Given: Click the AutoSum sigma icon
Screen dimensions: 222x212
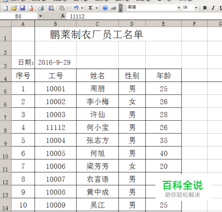Looking at the screenshot, I should [91, 8].
